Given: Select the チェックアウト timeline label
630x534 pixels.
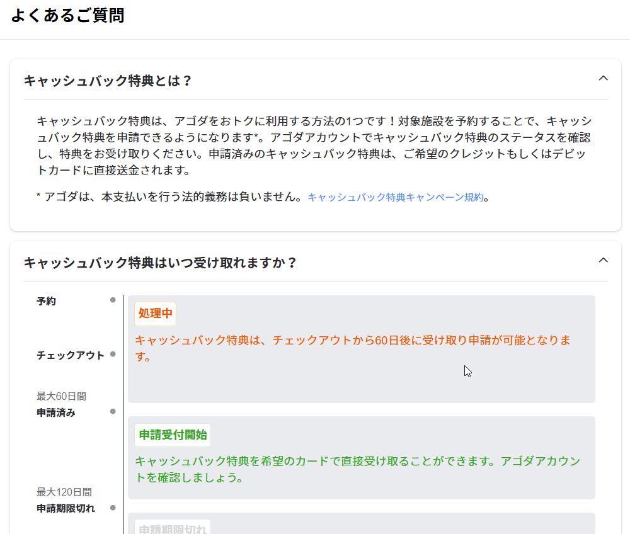Looking at the screenshot, I should 71,355.
